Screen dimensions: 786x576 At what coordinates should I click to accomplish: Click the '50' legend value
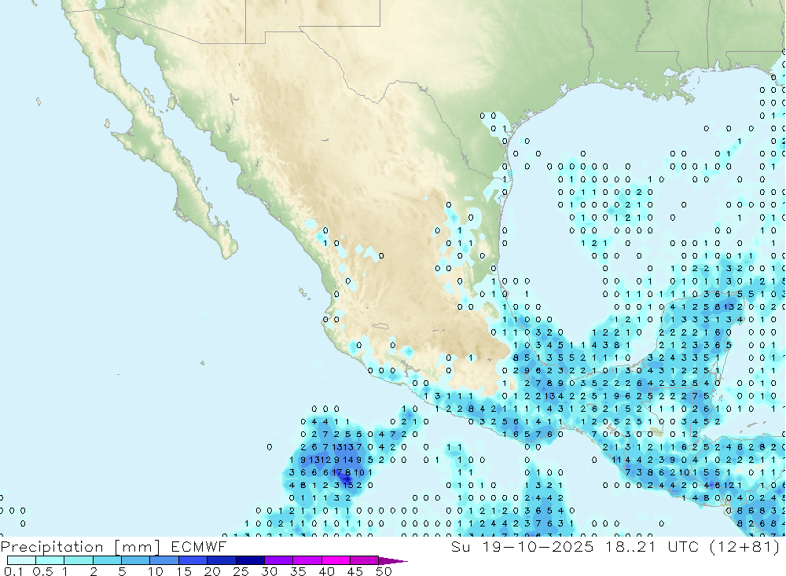(x=384, y=571)
